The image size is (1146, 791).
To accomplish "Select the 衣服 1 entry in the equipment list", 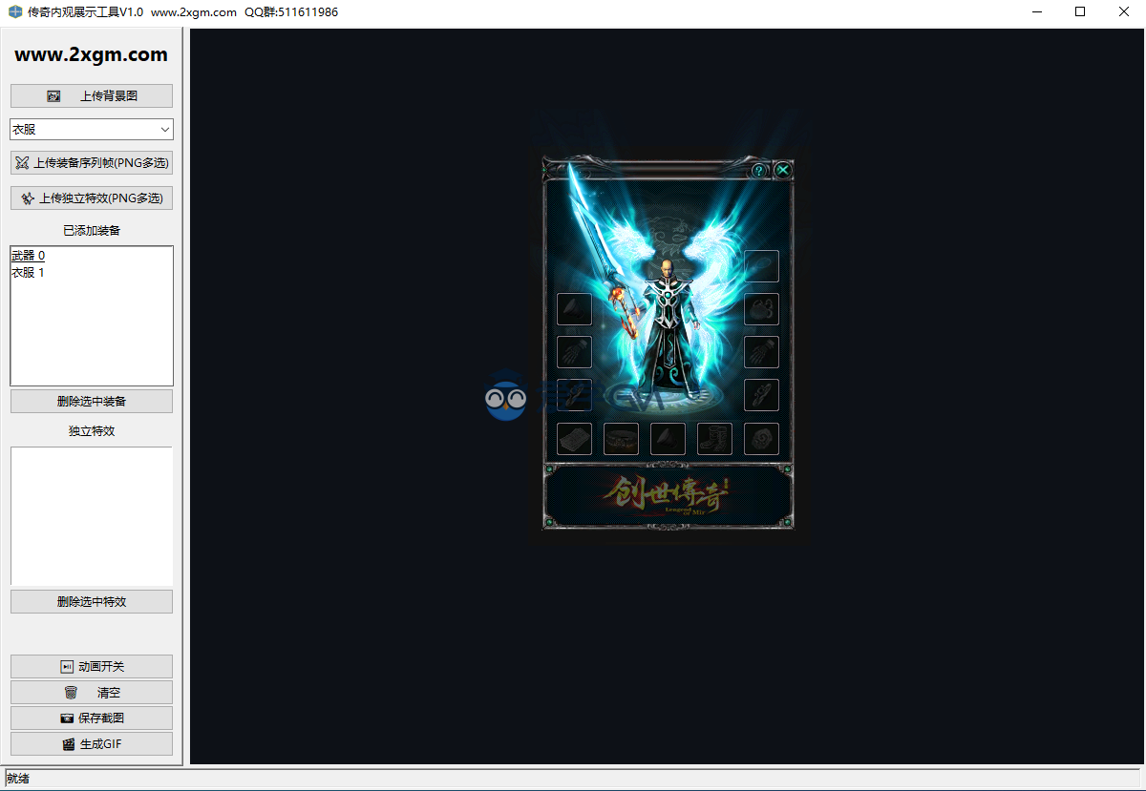I will (29, 273).
